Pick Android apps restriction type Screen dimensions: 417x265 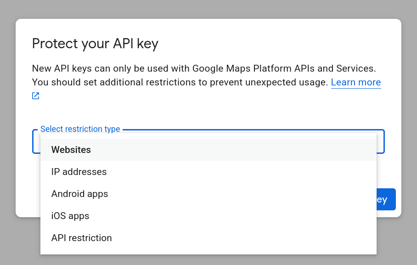point(79,194)
